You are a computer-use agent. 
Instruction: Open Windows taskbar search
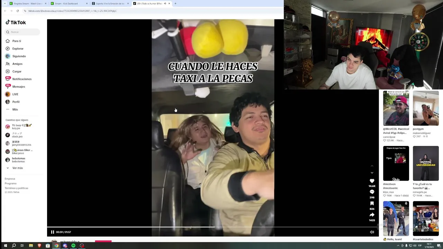click(x=14, y=246)
